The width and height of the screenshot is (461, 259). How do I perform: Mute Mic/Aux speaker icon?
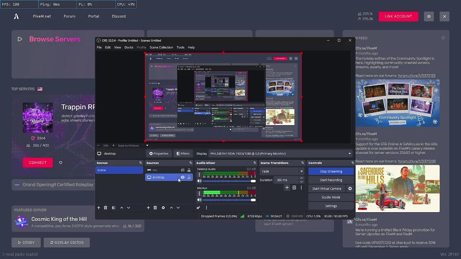[199, 200]
